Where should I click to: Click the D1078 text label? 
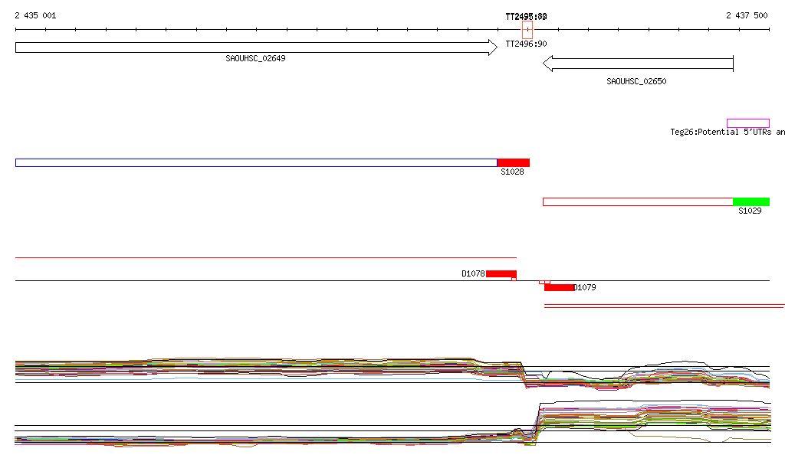point(473,273)
